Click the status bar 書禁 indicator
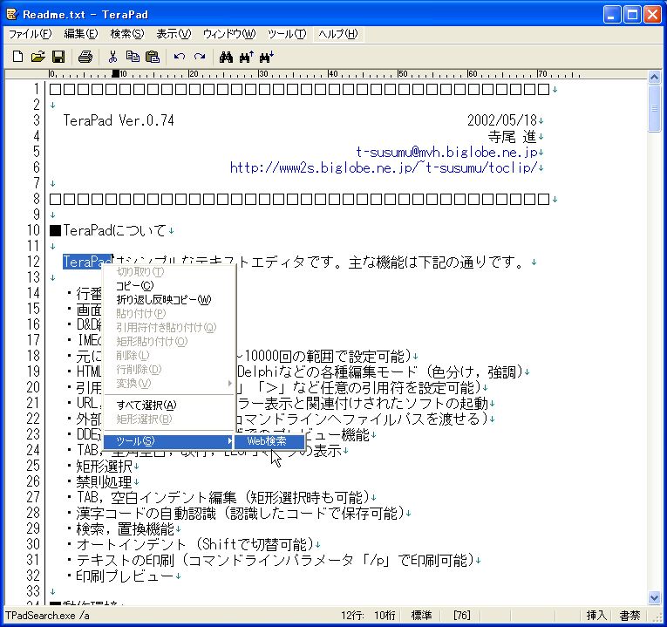Screen dimensions: 667x627 click(630, 615)
